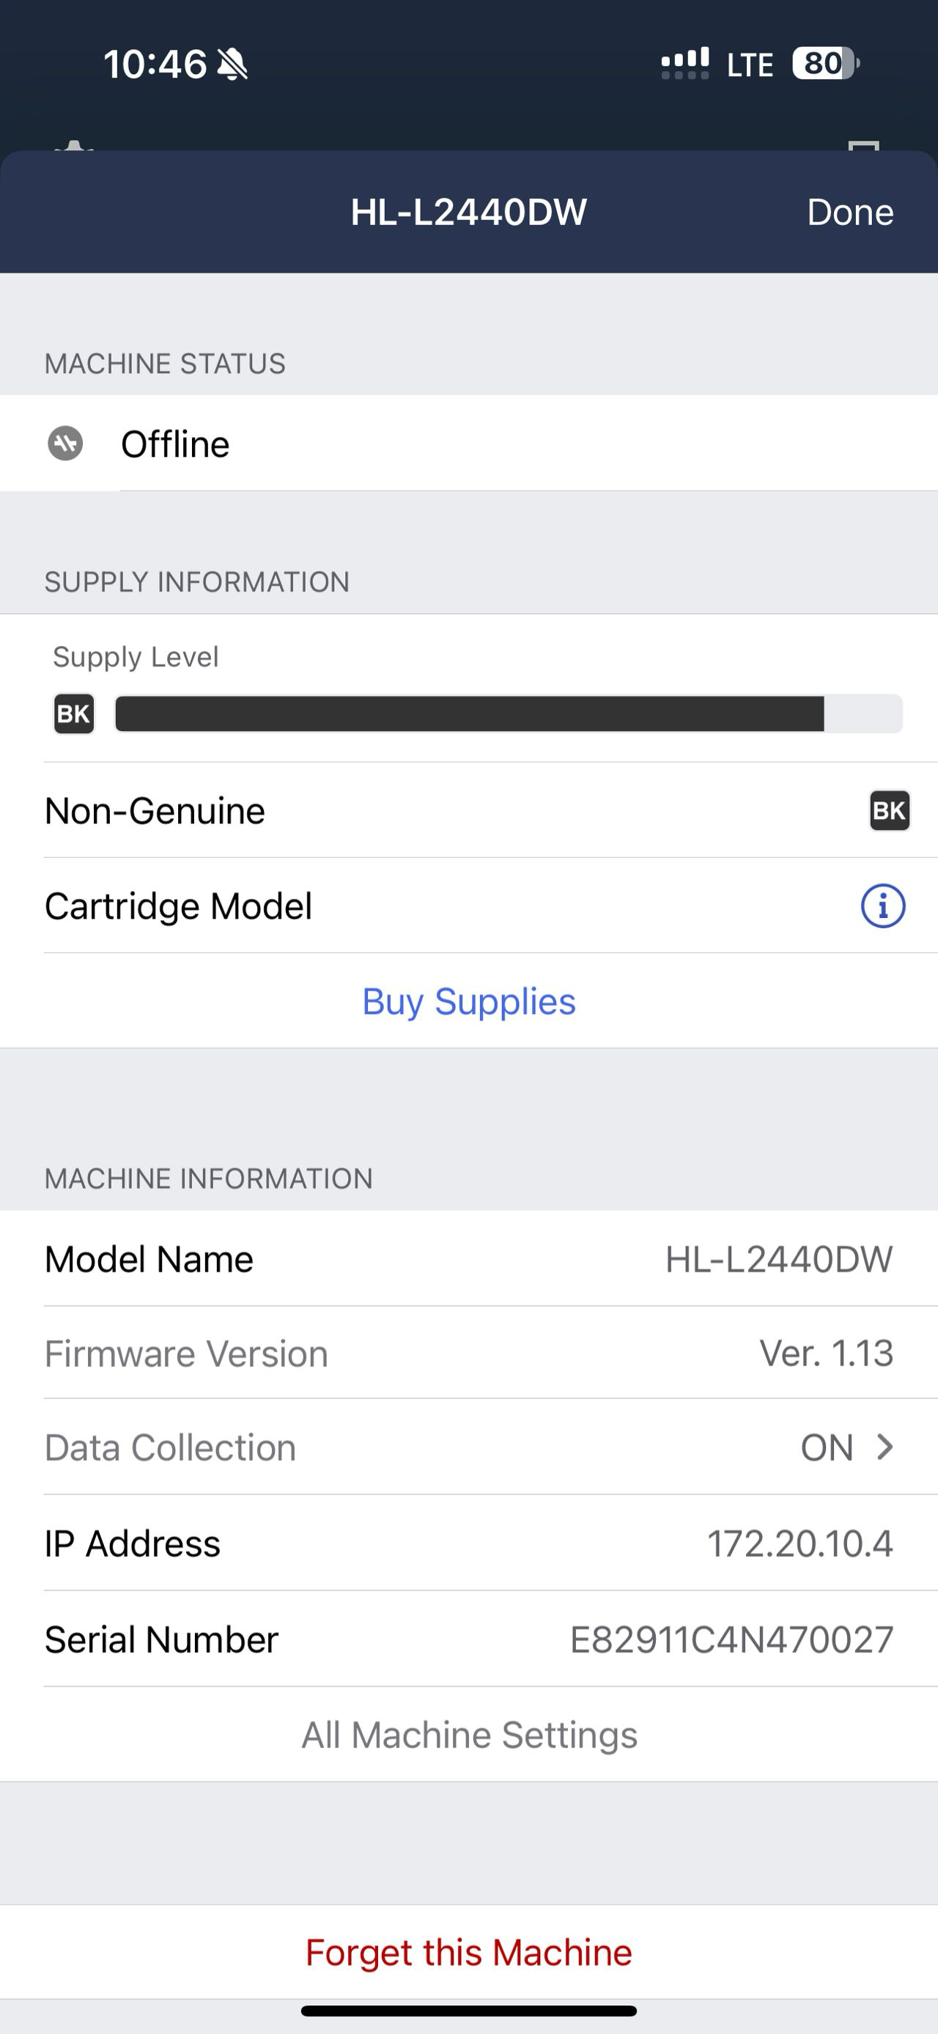Open the Buy Supplies link
This screenshot has height=2034, width=938.
tap(468, 1001)
